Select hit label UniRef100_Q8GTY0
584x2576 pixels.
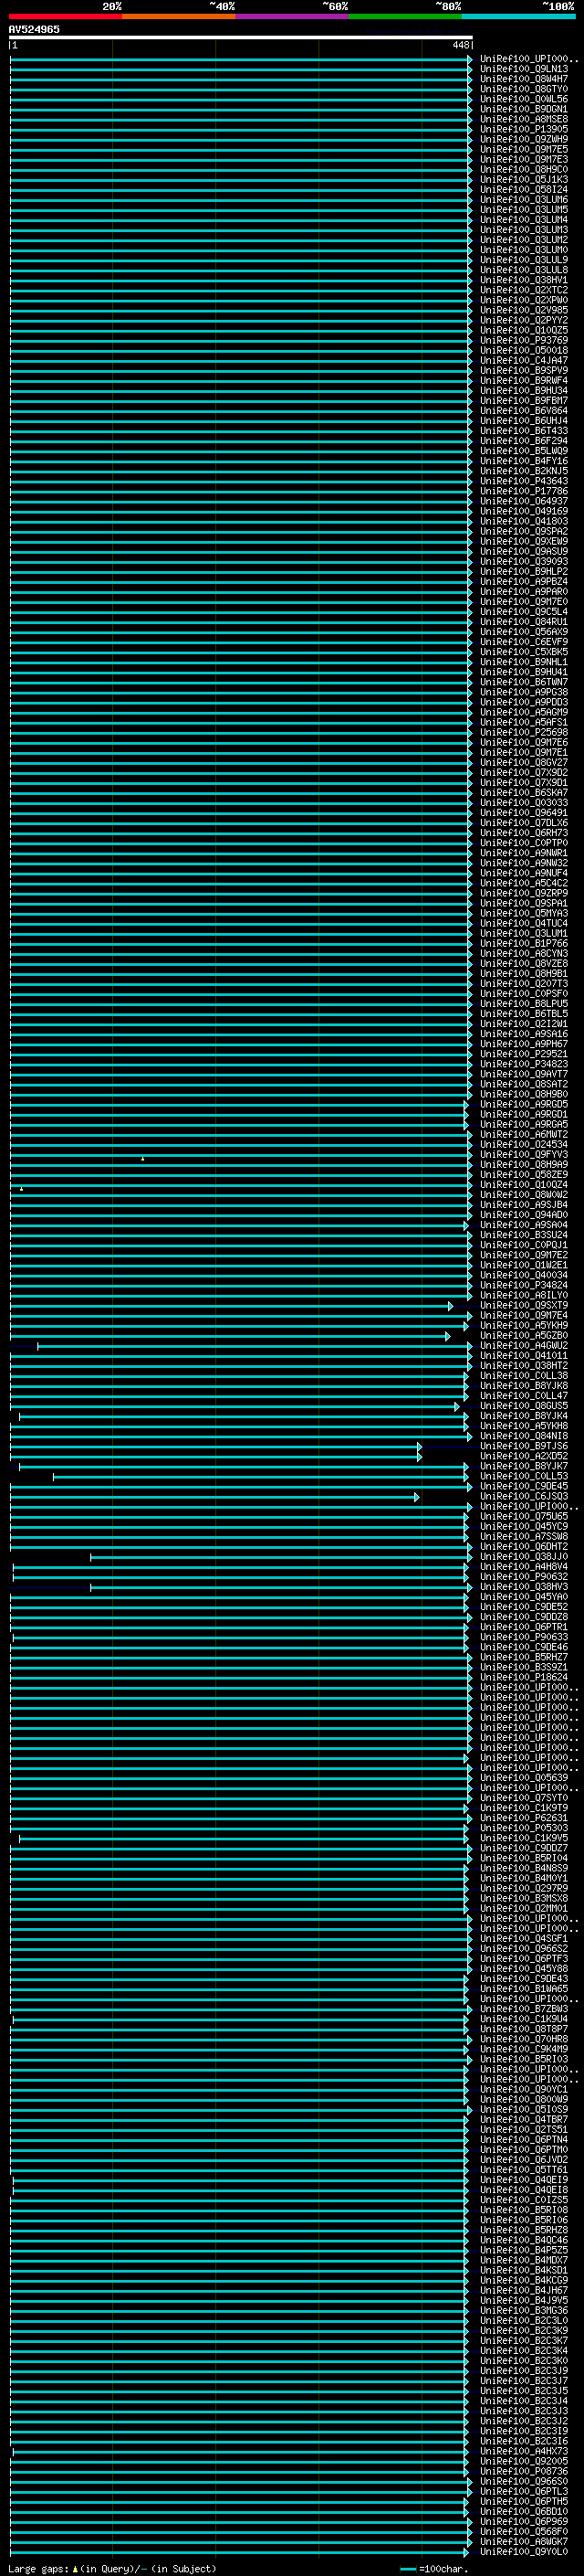pyautogui.click(x=524, y=90)
